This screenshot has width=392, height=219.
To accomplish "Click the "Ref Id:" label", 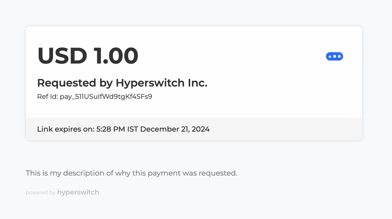I will pyautogui.click(x=47, y=97).
